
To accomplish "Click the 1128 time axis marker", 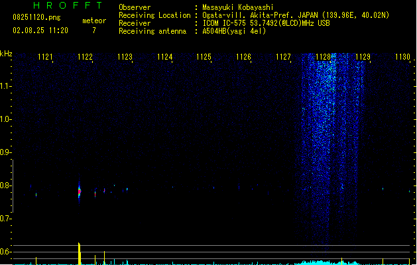I will (323, 57).
